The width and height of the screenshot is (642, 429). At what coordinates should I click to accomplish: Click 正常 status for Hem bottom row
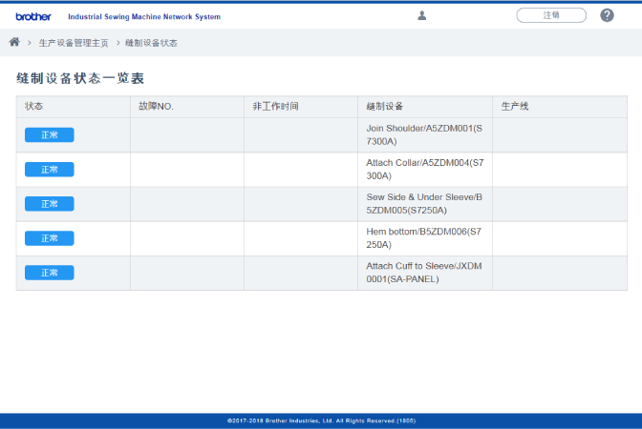(49, 238)
